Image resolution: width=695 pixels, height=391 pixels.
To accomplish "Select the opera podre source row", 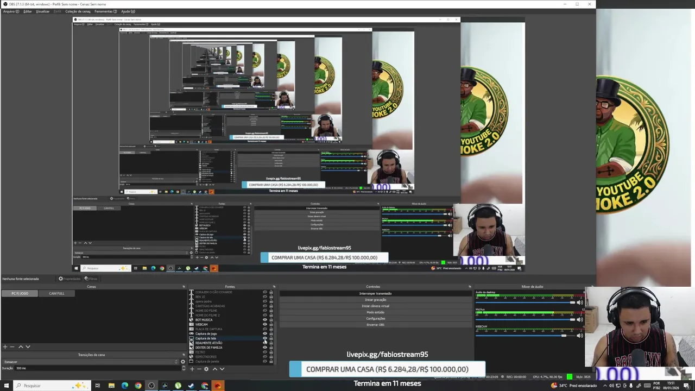I will tap(228, 301).
